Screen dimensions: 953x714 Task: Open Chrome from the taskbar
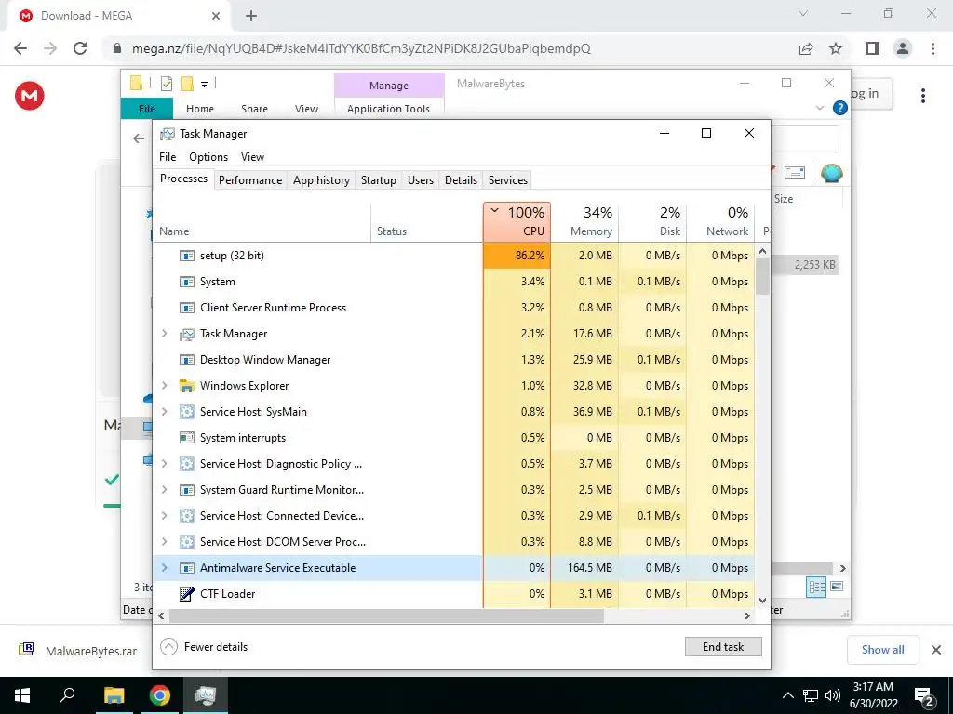tap(160, 695)
